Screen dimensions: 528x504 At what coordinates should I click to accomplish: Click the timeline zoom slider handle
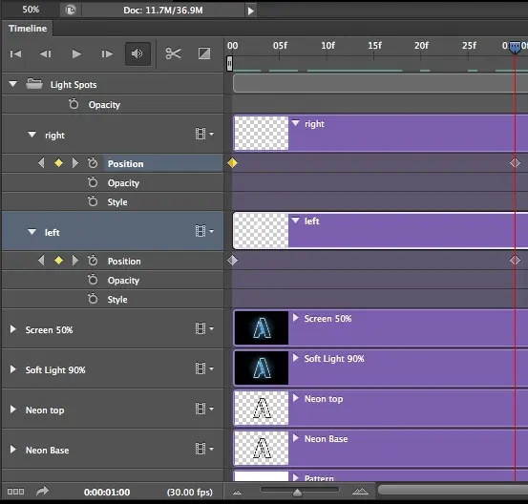pos(297,493)
